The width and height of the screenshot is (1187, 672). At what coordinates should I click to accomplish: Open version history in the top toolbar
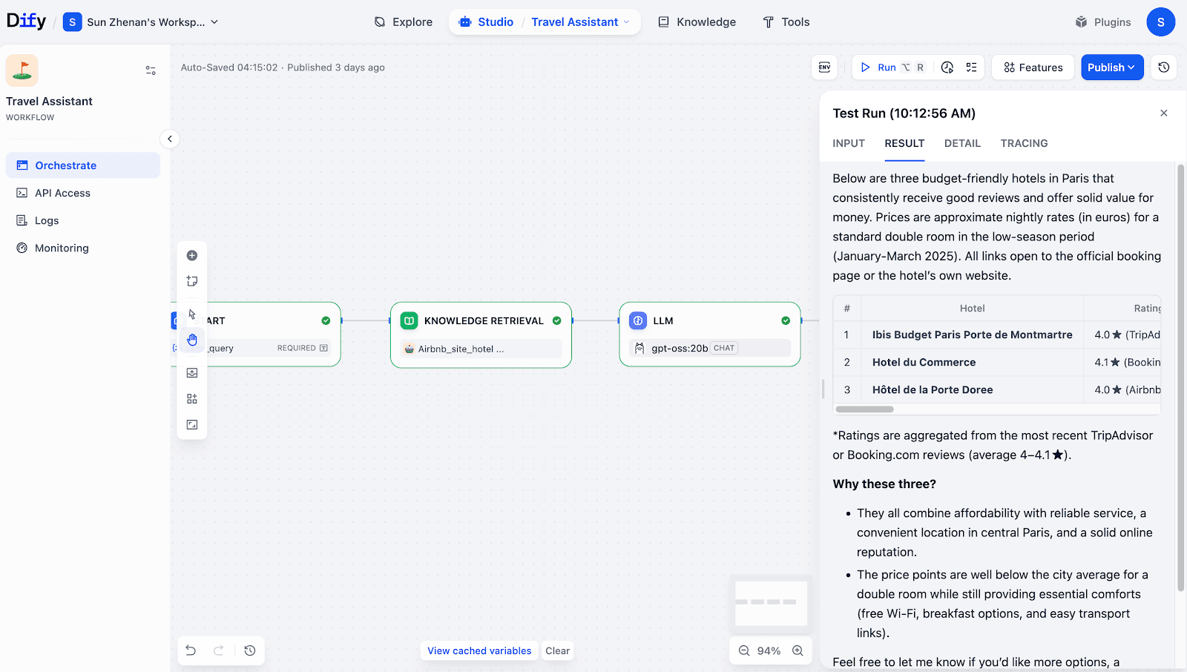[x=1163, y=67]
